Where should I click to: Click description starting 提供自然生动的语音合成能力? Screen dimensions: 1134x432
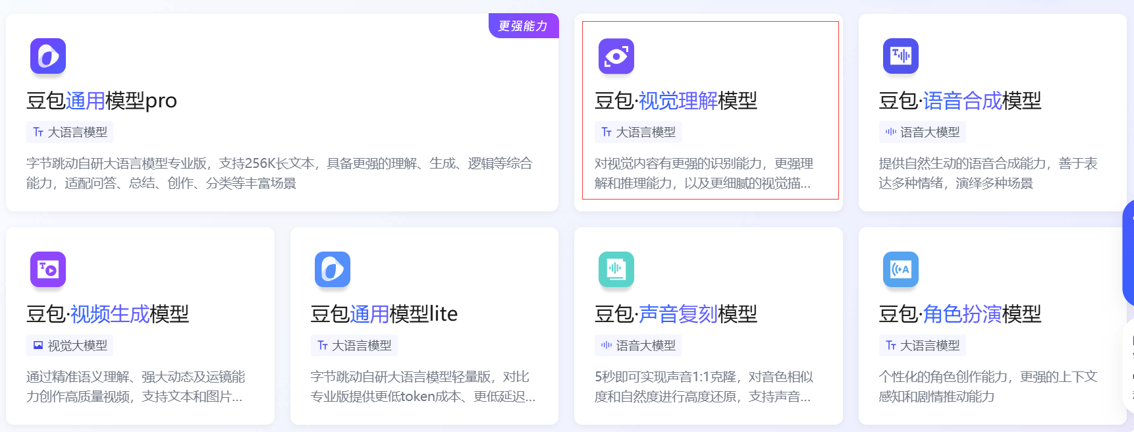[x=988, y=173]
